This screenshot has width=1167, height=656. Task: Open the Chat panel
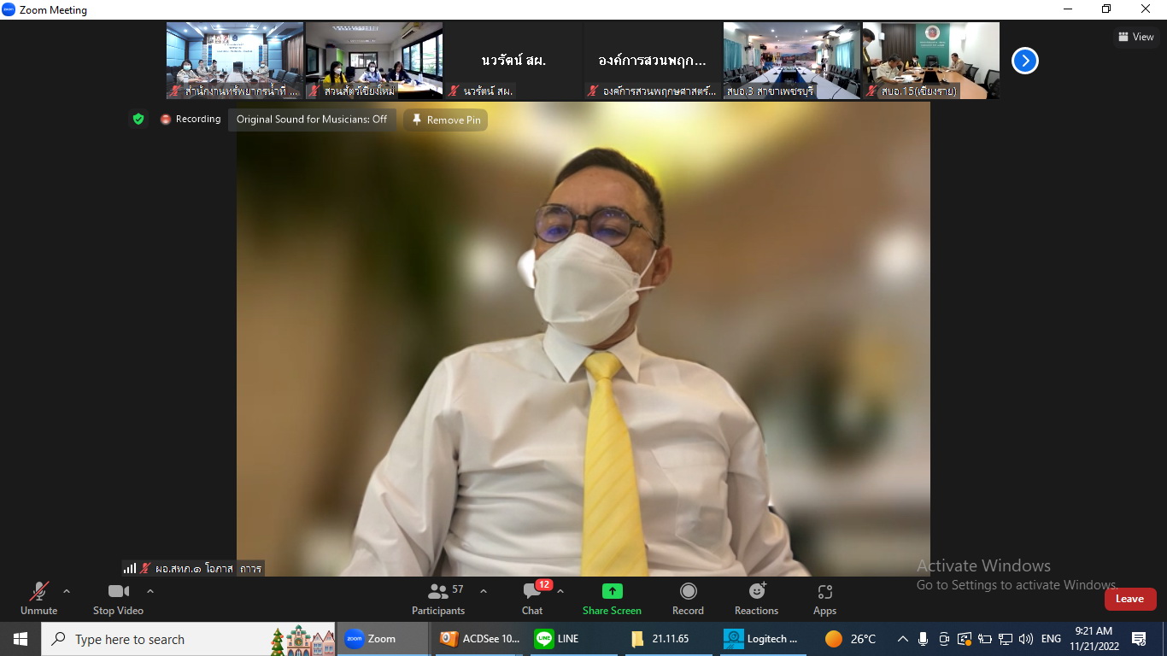532,599
